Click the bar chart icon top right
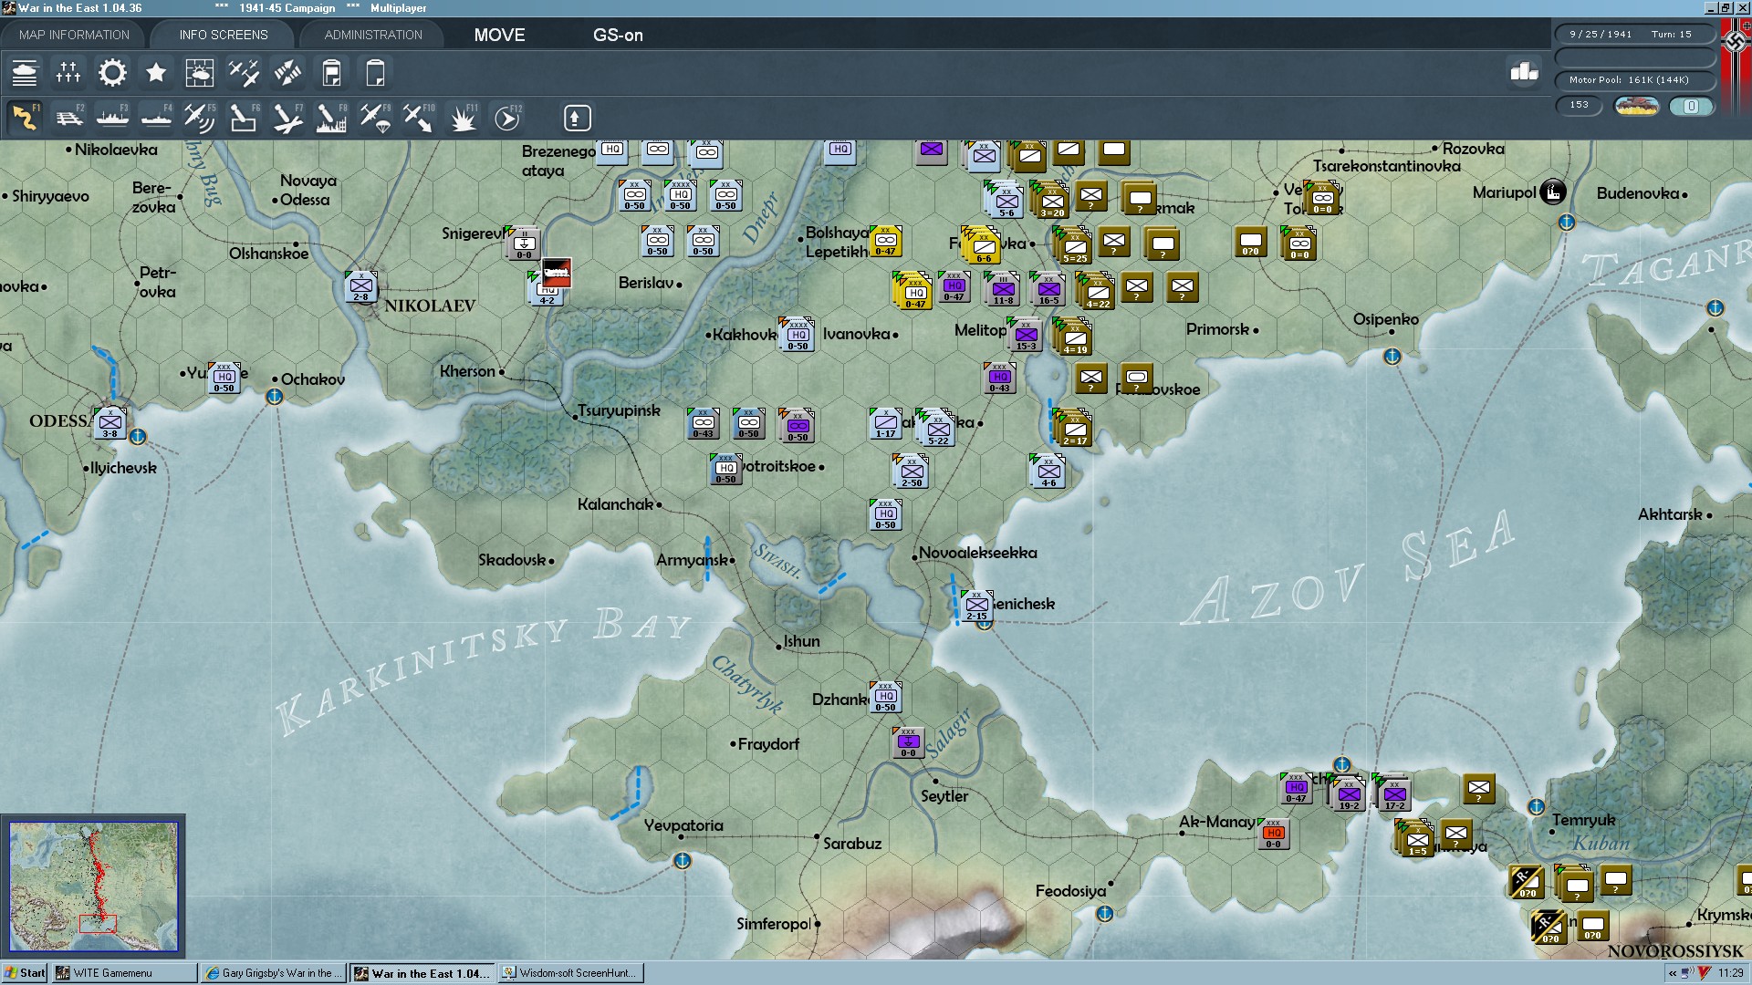This screenshot has height=985, width=1752. [x=1524, y=71]
